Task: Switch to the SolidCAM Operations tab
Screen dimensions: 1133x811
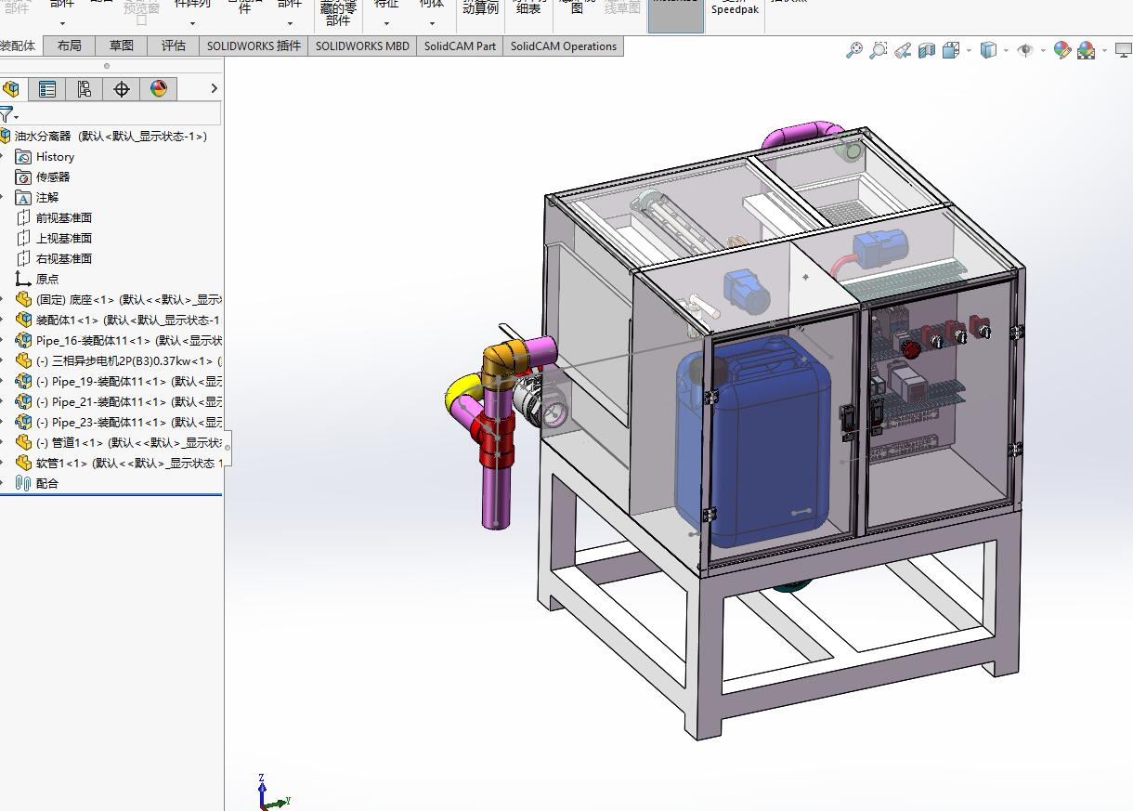Action: click(x=563, y=46)
